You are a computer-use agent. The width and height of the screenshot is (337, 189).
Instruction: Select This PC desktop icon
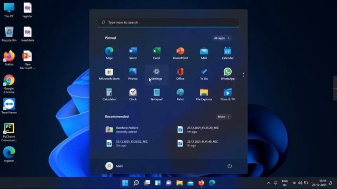point(9,10)
